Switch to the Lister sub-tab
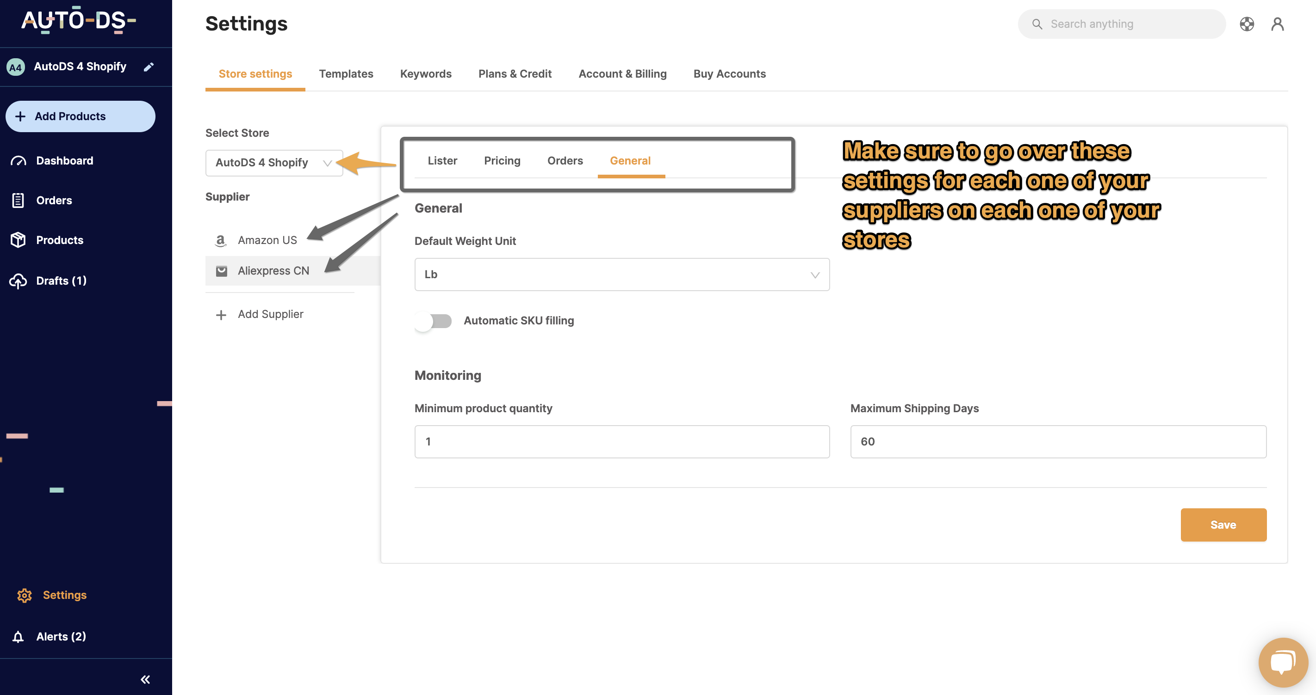 coord(442,161)
